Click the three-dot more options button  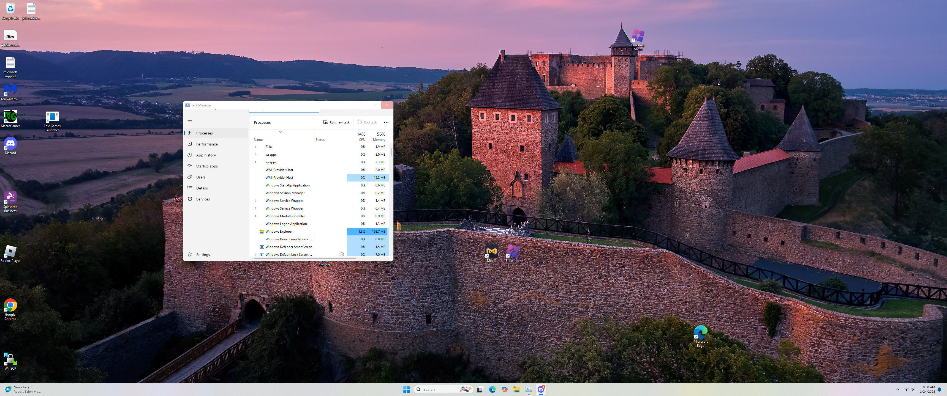tap(386, 122)
